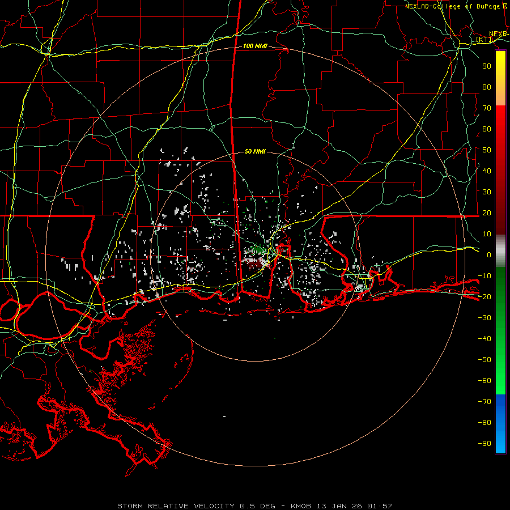The image size is (510, 510).
Task: Click the "20" value on velocity scale
Action: 487,213
